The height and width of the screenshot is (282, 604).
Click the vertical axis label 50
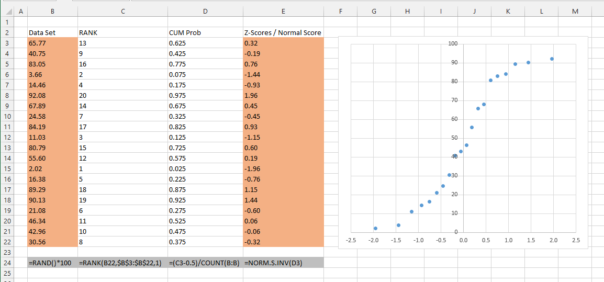[x=454, y=138]
